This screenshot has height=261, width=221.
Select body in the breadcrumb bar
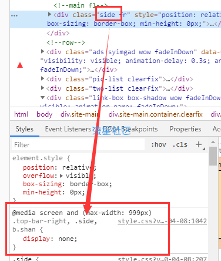[x=45, y=114]
